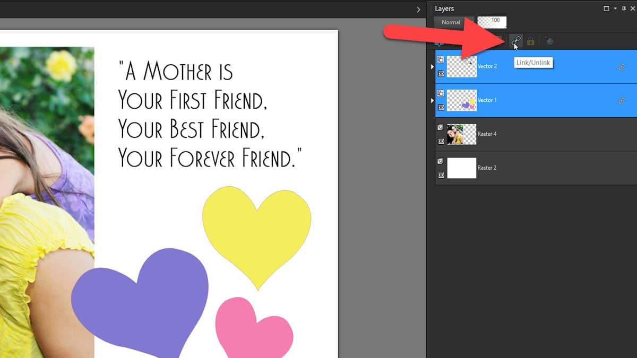Click the Edit Selection sphere icon in Layers toolbar

click(x=549, y=40)
